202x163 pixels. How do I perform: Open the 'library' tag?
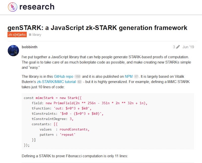(37, 35)
